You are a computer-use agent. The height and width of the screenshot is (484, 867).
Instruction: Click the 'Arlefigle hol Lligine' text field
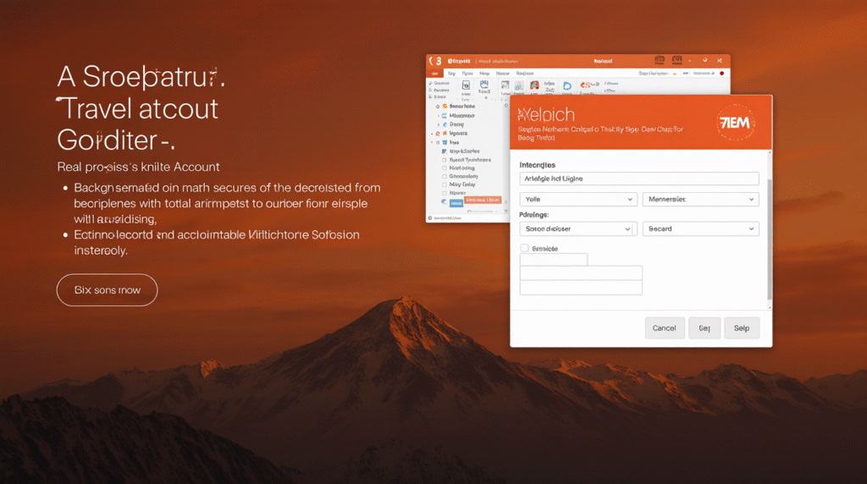click(638, 179)
